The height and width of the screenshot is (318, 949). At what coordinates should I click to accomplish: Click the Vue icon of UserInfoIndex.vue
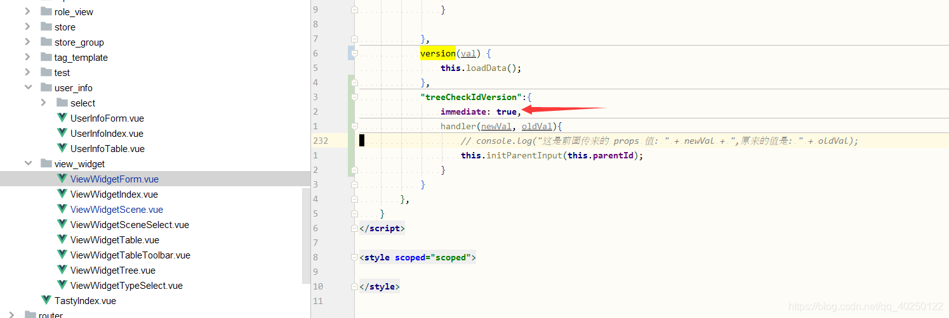(x=62, y=133)
